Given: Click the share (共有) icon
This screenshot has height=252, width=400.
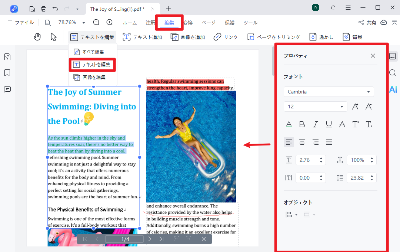Looking at the screenshot, I should tap(365, 22).
